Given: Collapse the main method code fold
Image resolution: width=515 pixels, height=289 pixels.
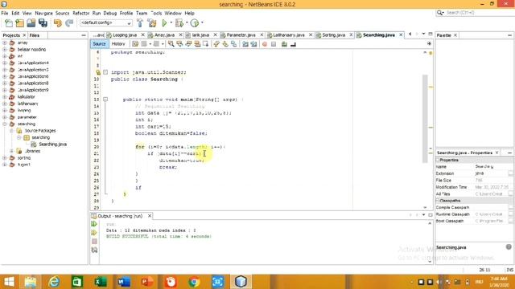Looking at the screenshot, I should (105, 100).
